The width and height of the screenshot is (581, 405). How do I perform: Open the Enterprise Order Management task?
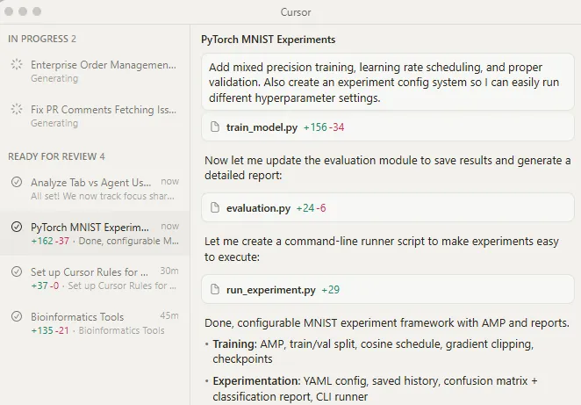tap(104, 65)
